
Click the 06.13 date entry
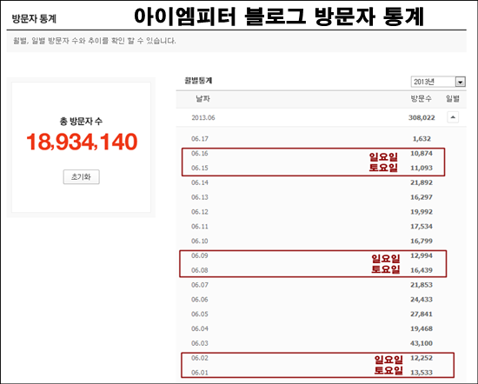tap(200, 197)
